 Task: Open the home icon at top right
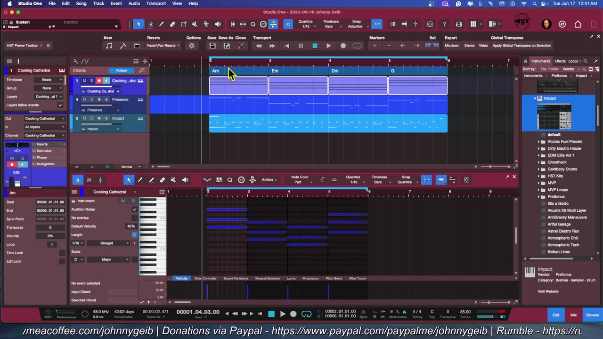(x=578, y=24)
